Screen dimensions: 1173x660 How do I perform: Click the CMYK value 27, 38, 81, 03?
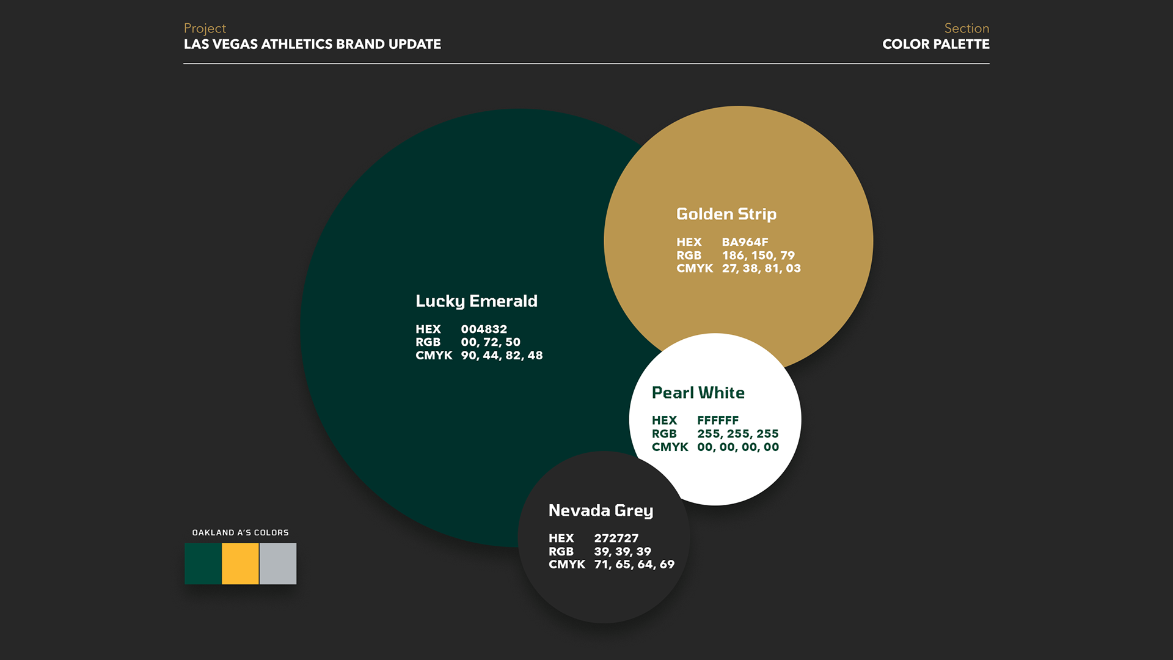(761, 268)
